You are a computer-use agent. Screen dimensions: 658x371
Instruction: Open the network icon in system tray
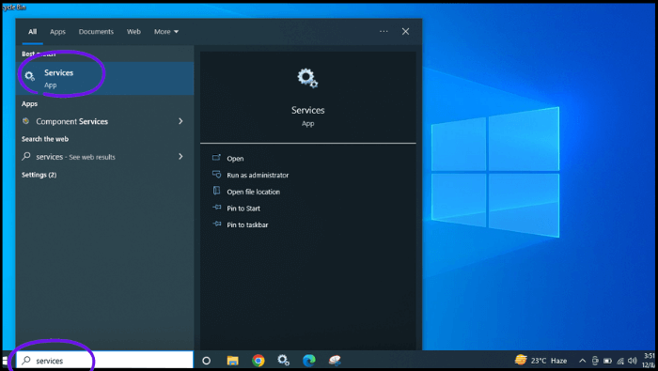(620, 361)
